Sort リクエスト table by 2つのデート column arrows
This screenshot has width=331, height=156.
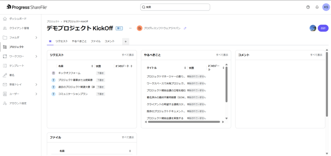click(x=131, y=66)
